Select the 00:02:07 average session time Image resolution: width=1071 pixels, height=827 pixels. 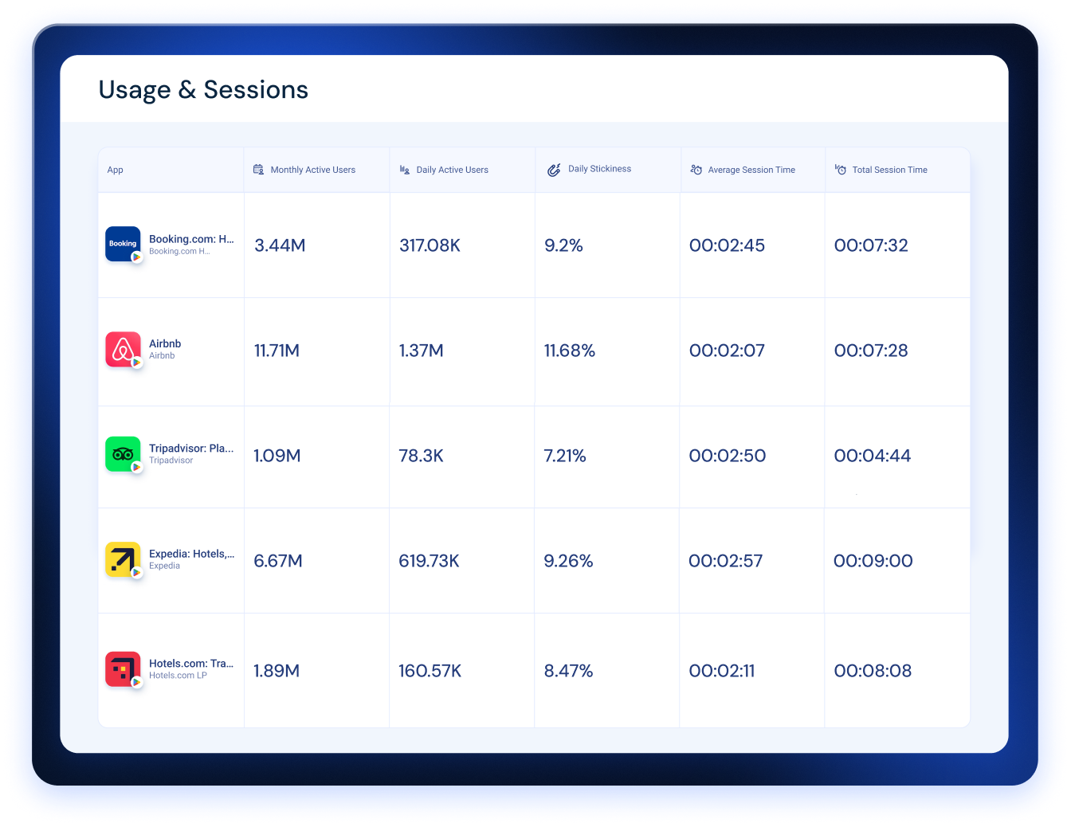[x=727, y=351]
